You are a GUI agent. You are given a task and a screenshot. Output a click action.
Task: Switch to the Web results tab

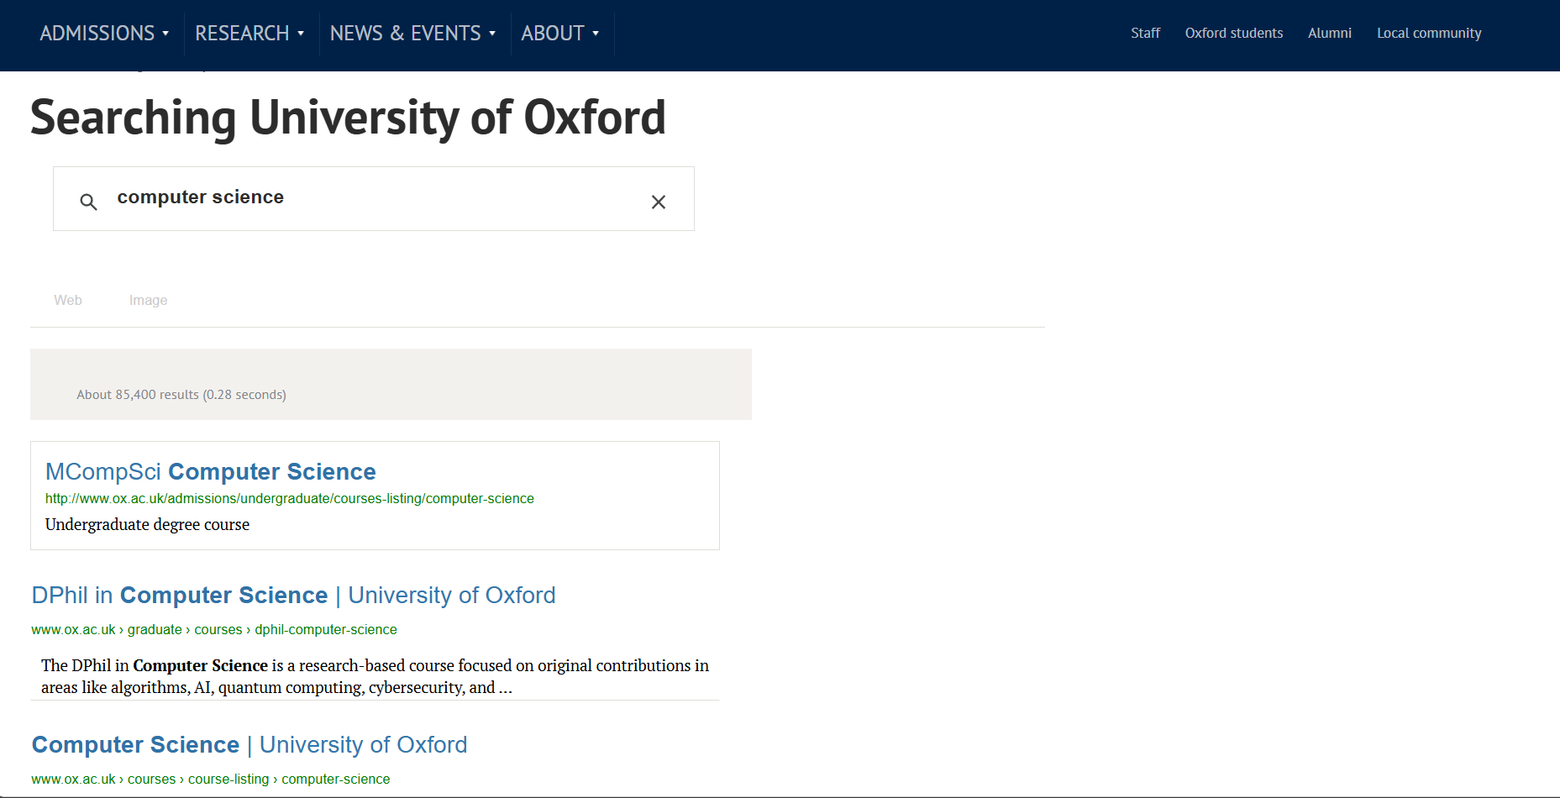[x=68, y=300]
